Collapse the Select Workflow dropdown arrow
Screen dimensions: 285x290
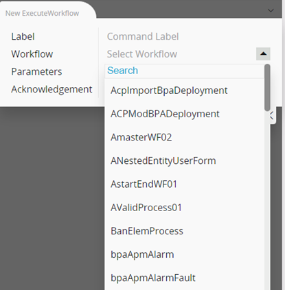pyautogui.click(x=263, y=54)
